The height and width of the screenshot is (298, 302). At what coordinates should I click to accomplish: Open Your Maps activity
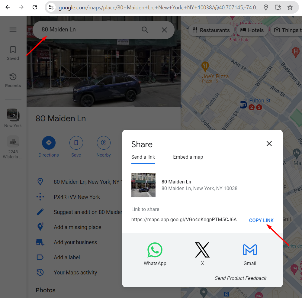coord(75,273)
